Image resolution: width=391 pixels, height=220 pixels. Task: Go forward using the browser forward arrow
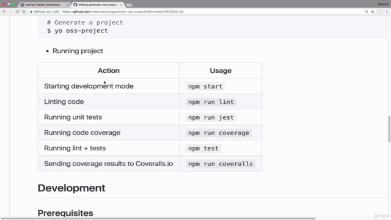(11, 12)
